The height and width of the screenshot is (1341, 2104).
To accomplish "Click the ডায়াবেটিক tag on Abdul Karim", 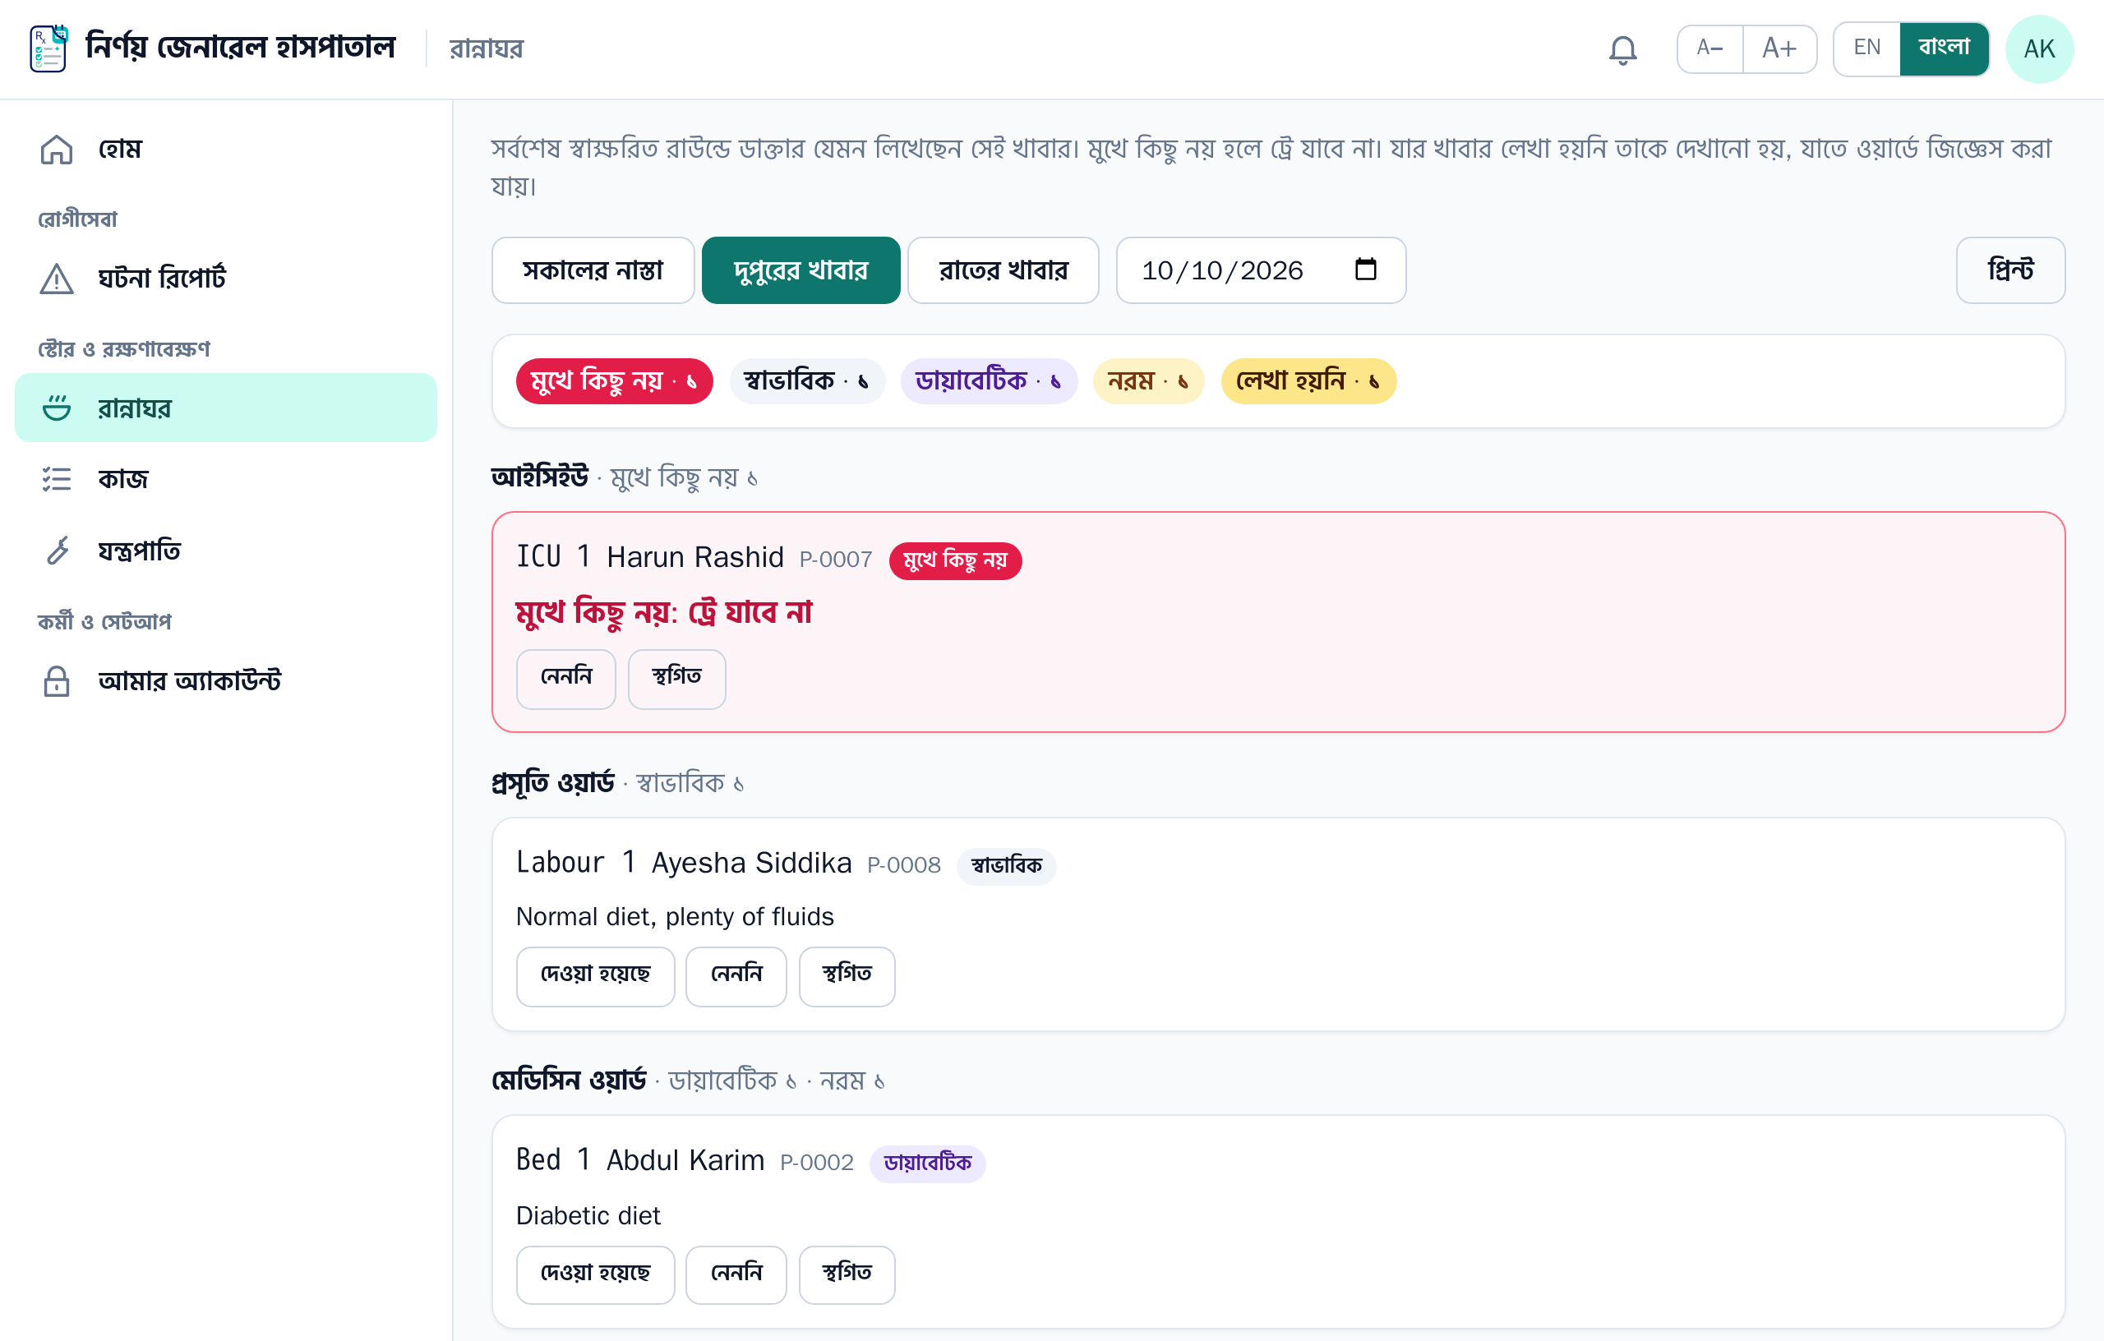I will (x=927, y=1164).
